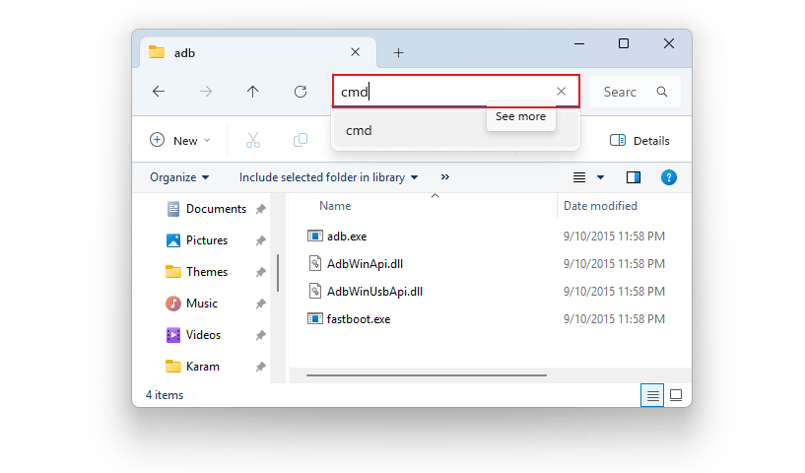Screen dimensions: 805x473
Task: Click the search magnifier icon
Action: [x=662, y=92]
